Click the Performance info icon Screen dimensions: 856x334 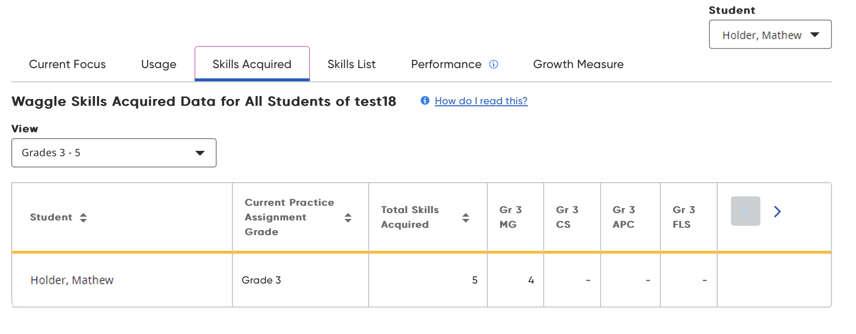494,64
